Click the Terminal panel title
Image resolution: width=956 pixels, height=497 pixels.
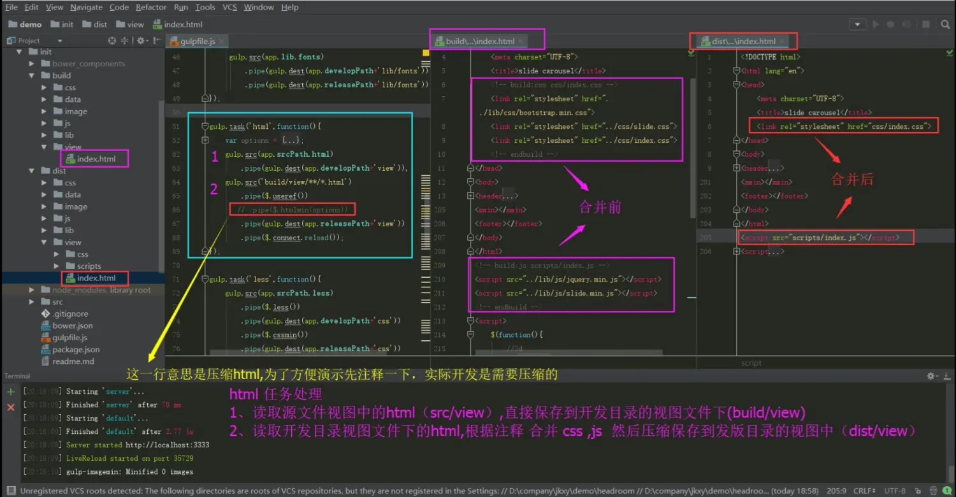(17, 377)
